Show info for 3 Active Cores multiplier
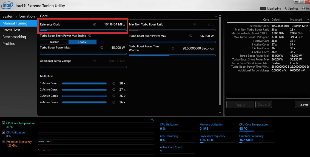Image resolution: width=310 pixels, height=157 pixels. pyautogui.click(x=114, y=96)
